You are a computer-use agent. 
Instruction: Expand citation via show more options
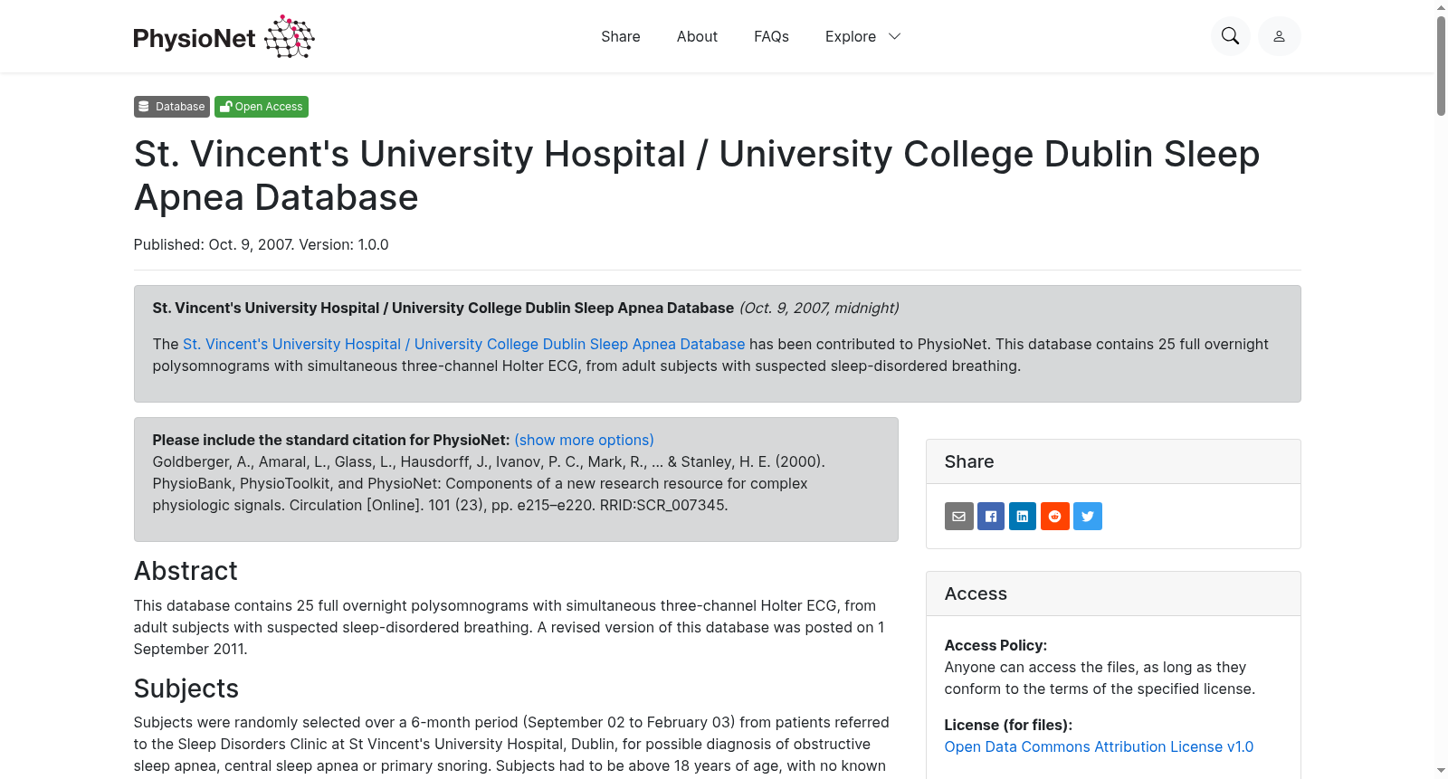(x=584, y=440)
